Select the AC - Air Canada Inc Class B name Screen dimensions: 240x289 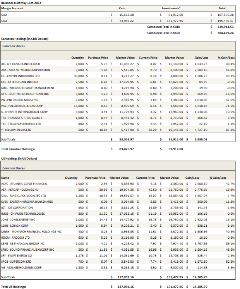pos(21,63)
